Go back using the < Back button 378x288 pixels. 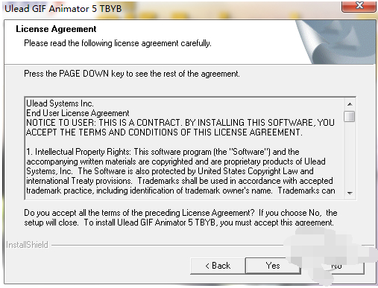click(218, 266)
